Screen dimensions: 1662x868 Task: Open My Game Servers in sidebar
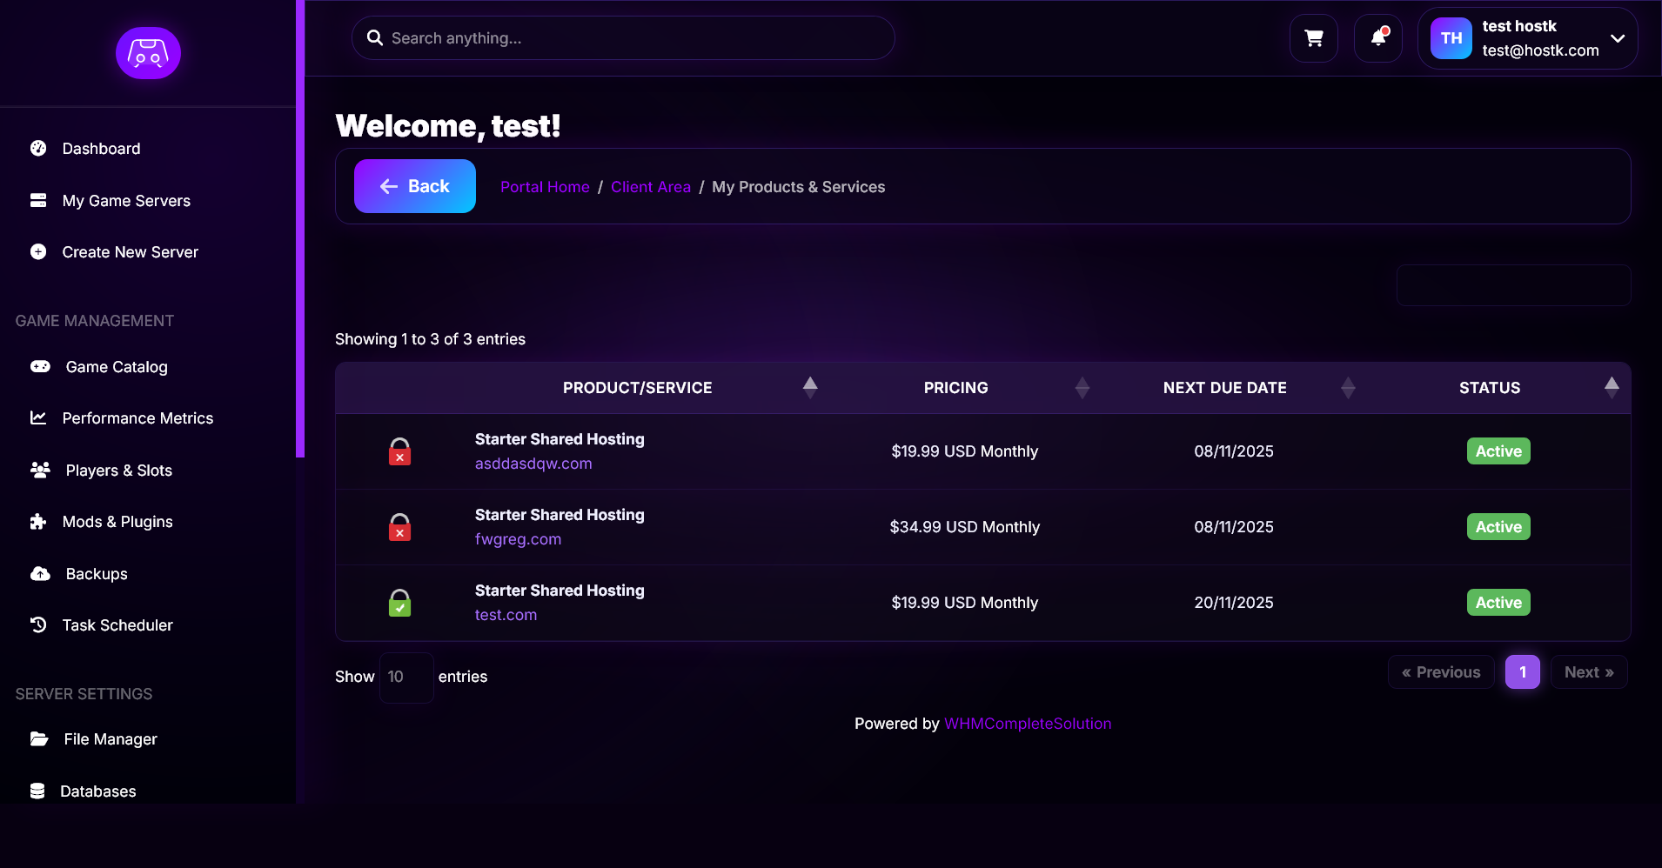[126, 201]
